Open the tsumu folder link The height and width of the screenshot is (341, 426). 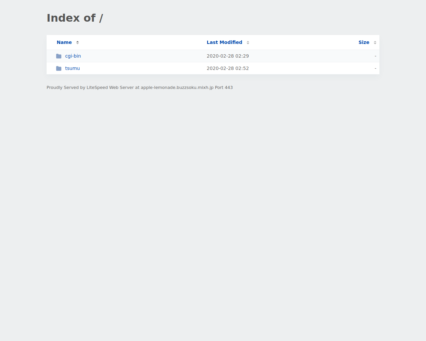click(72, 68)
